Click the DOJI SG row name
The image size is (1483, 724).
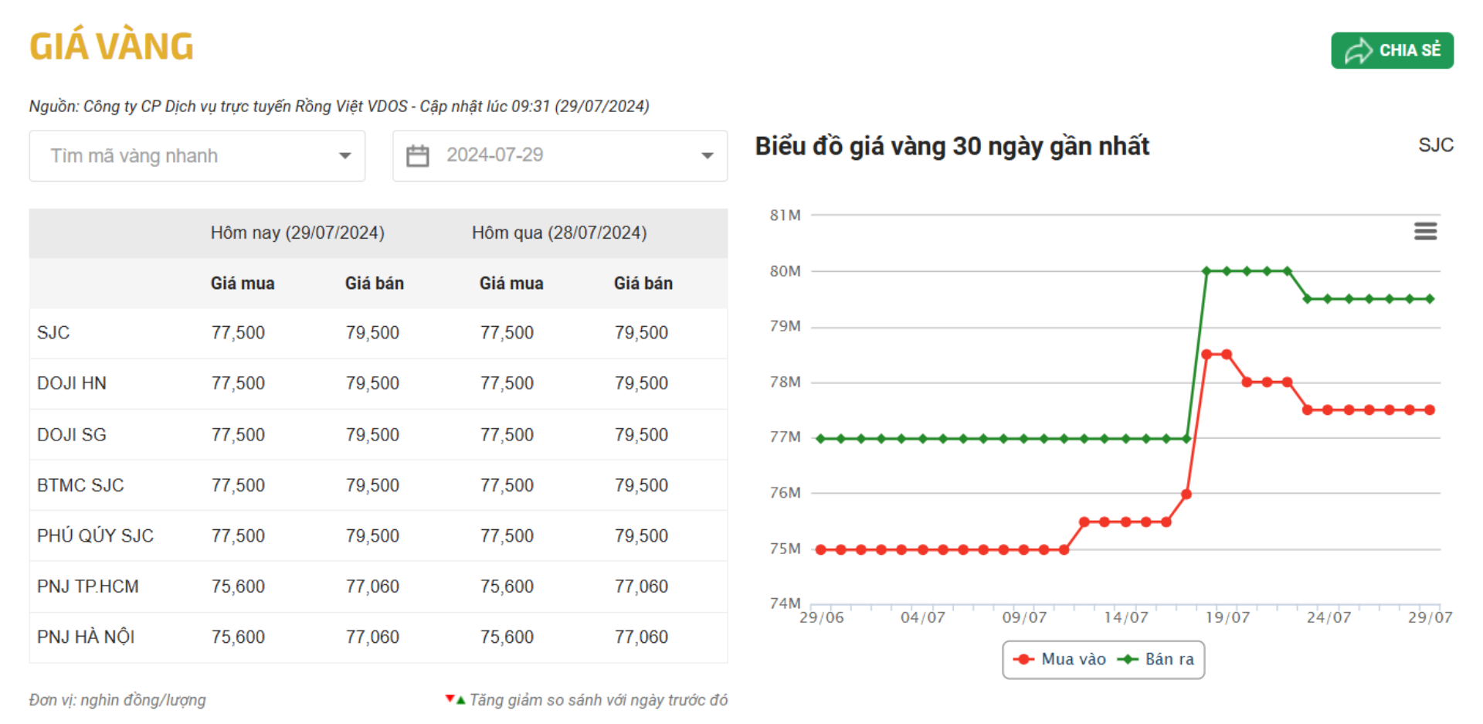(x=72, y=435)
